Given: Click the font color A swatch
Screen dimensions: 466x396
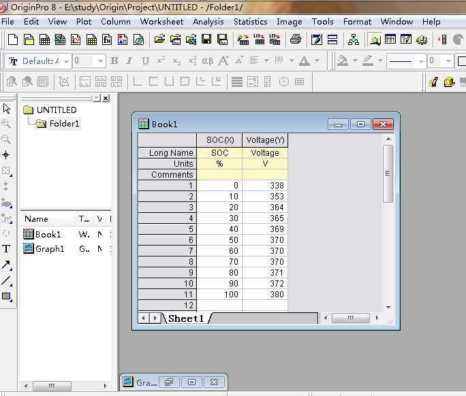Looking at the screenshot, I should (x=305, y=61).
